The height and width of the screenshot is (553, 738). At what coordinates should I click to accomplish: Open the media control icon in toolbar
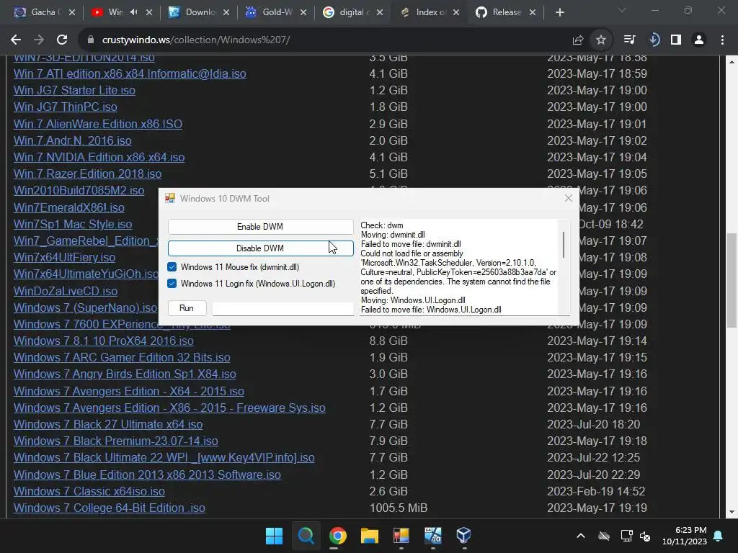(x=629, y=40)
